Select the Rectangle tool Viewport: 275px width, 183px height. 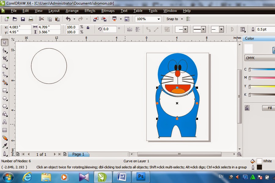pyautogui.click(x=5, y=90)
